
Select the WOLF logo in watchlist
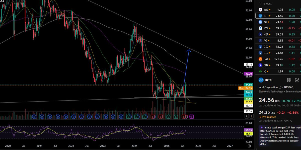(x=260, y=10)
